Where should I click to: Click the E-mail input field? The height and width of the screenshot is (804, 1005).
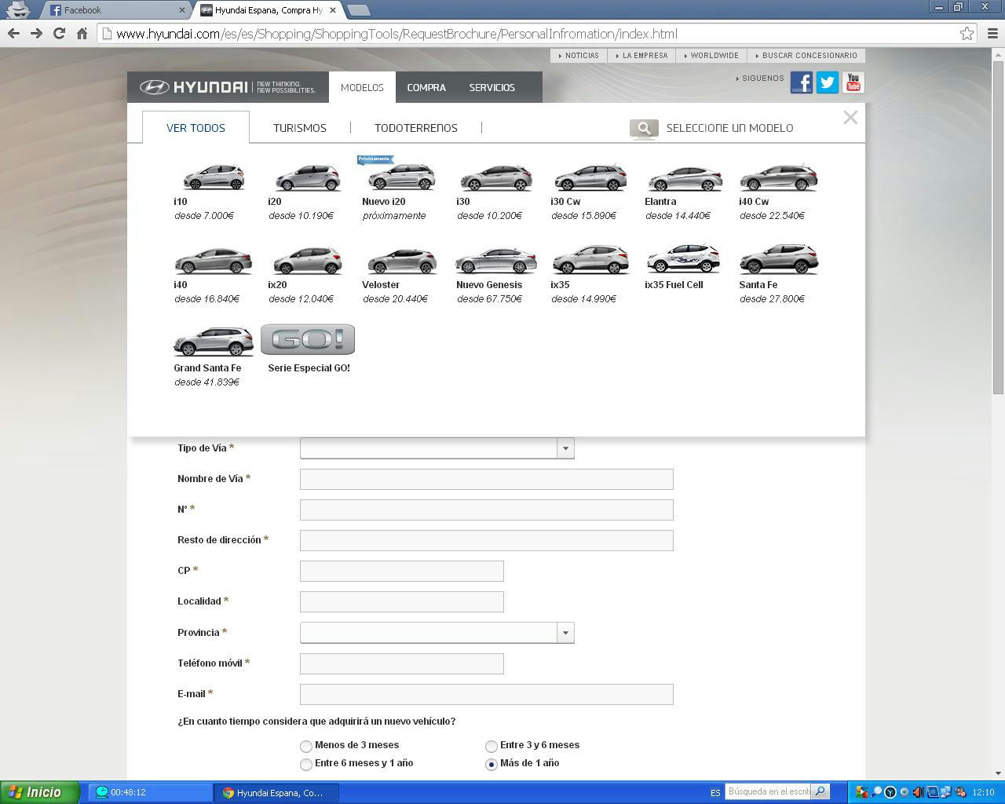(487, 694)
